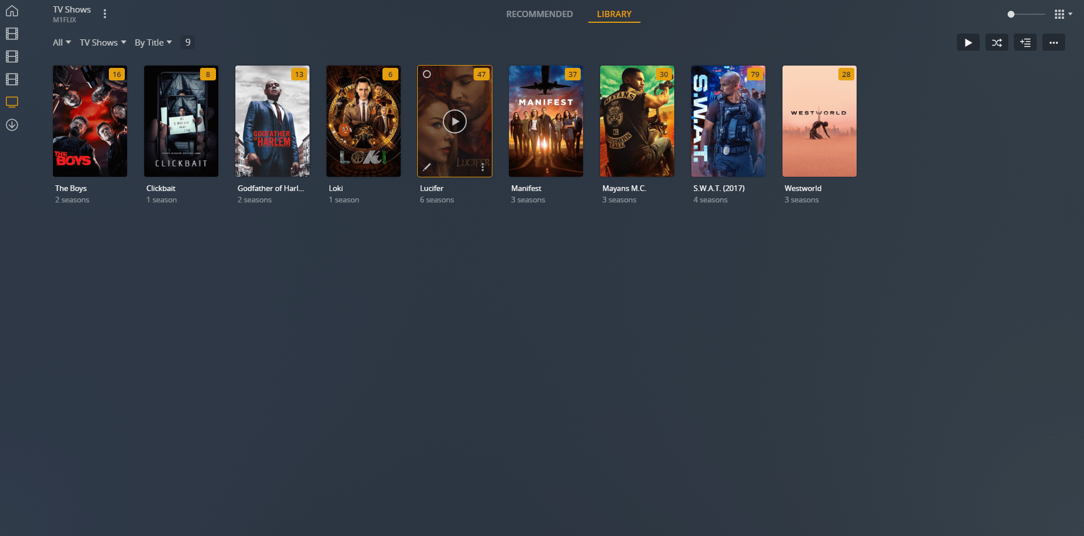Click S.W.A.T.'s '4 seasons' text
1084x536 pixels.
(x=711, y=200)
